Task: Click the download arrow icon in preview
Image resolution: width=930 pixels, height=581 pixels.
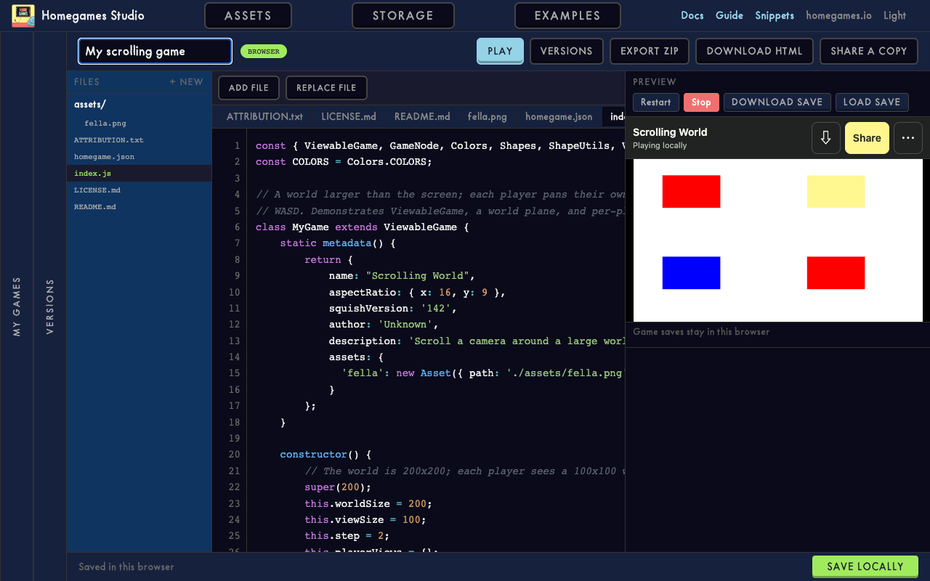Action: 825,138
